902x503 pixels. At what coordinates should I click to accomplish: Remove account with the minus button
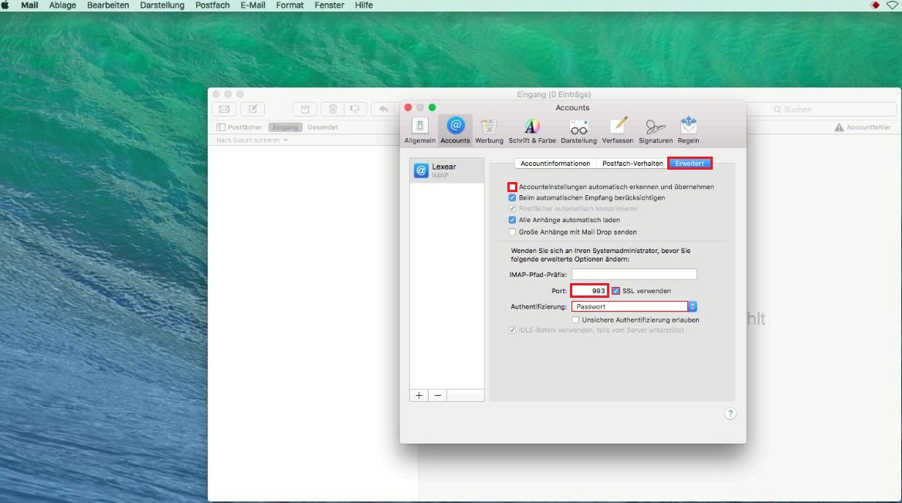coord(438,395)
